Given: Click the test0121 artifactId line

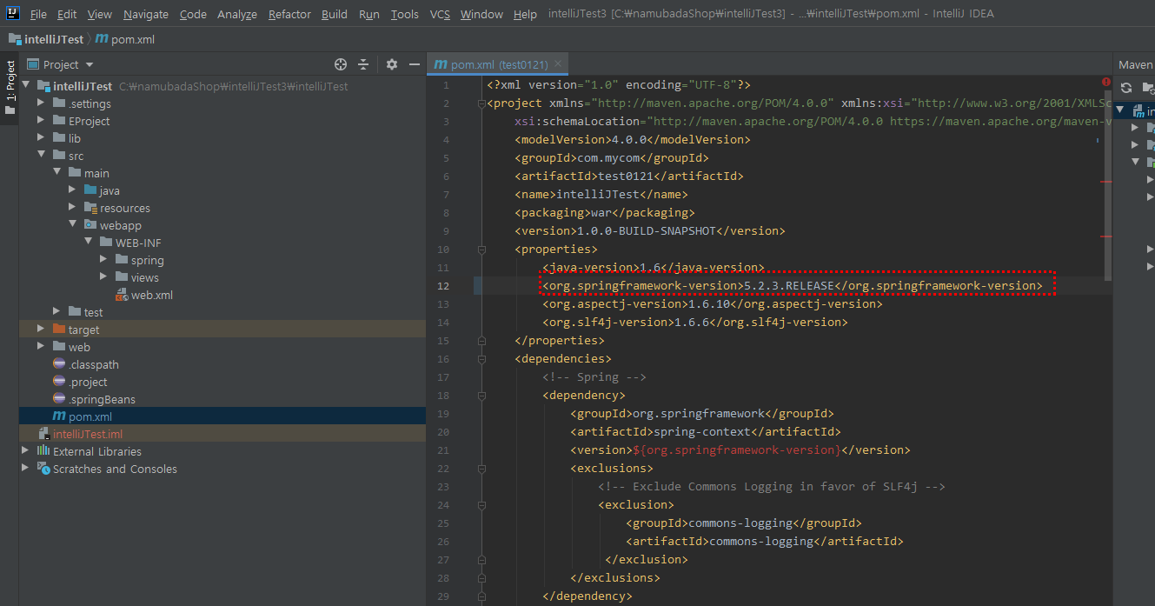Looking at the screenshot, I should [628, 176].
